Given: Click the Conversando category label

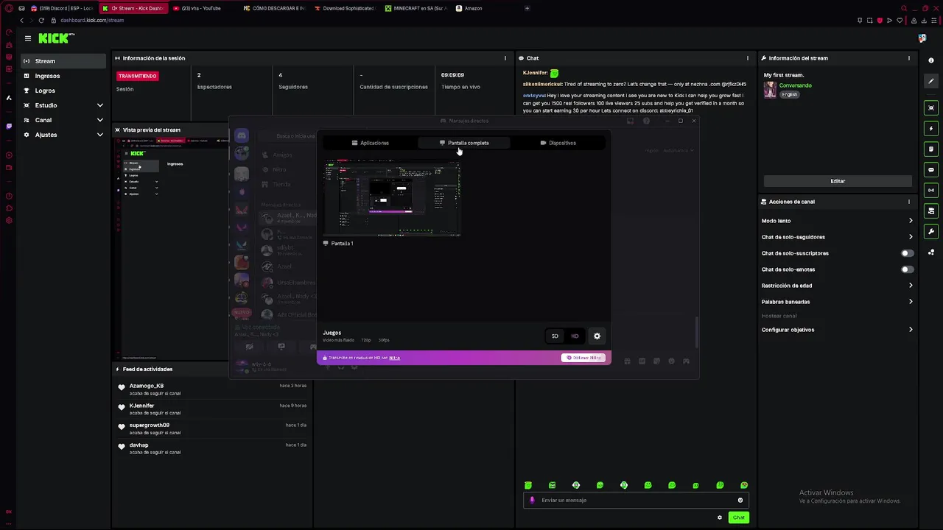Looking at the screenshot, I should (796, 86).
